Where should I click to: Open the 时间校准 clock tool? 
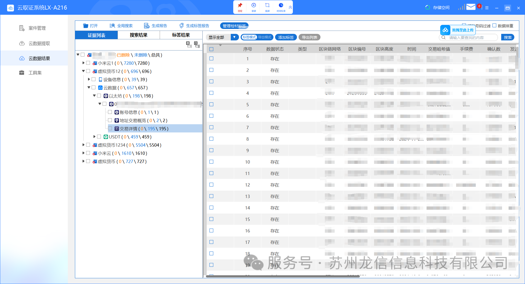(x=281, y=5)
